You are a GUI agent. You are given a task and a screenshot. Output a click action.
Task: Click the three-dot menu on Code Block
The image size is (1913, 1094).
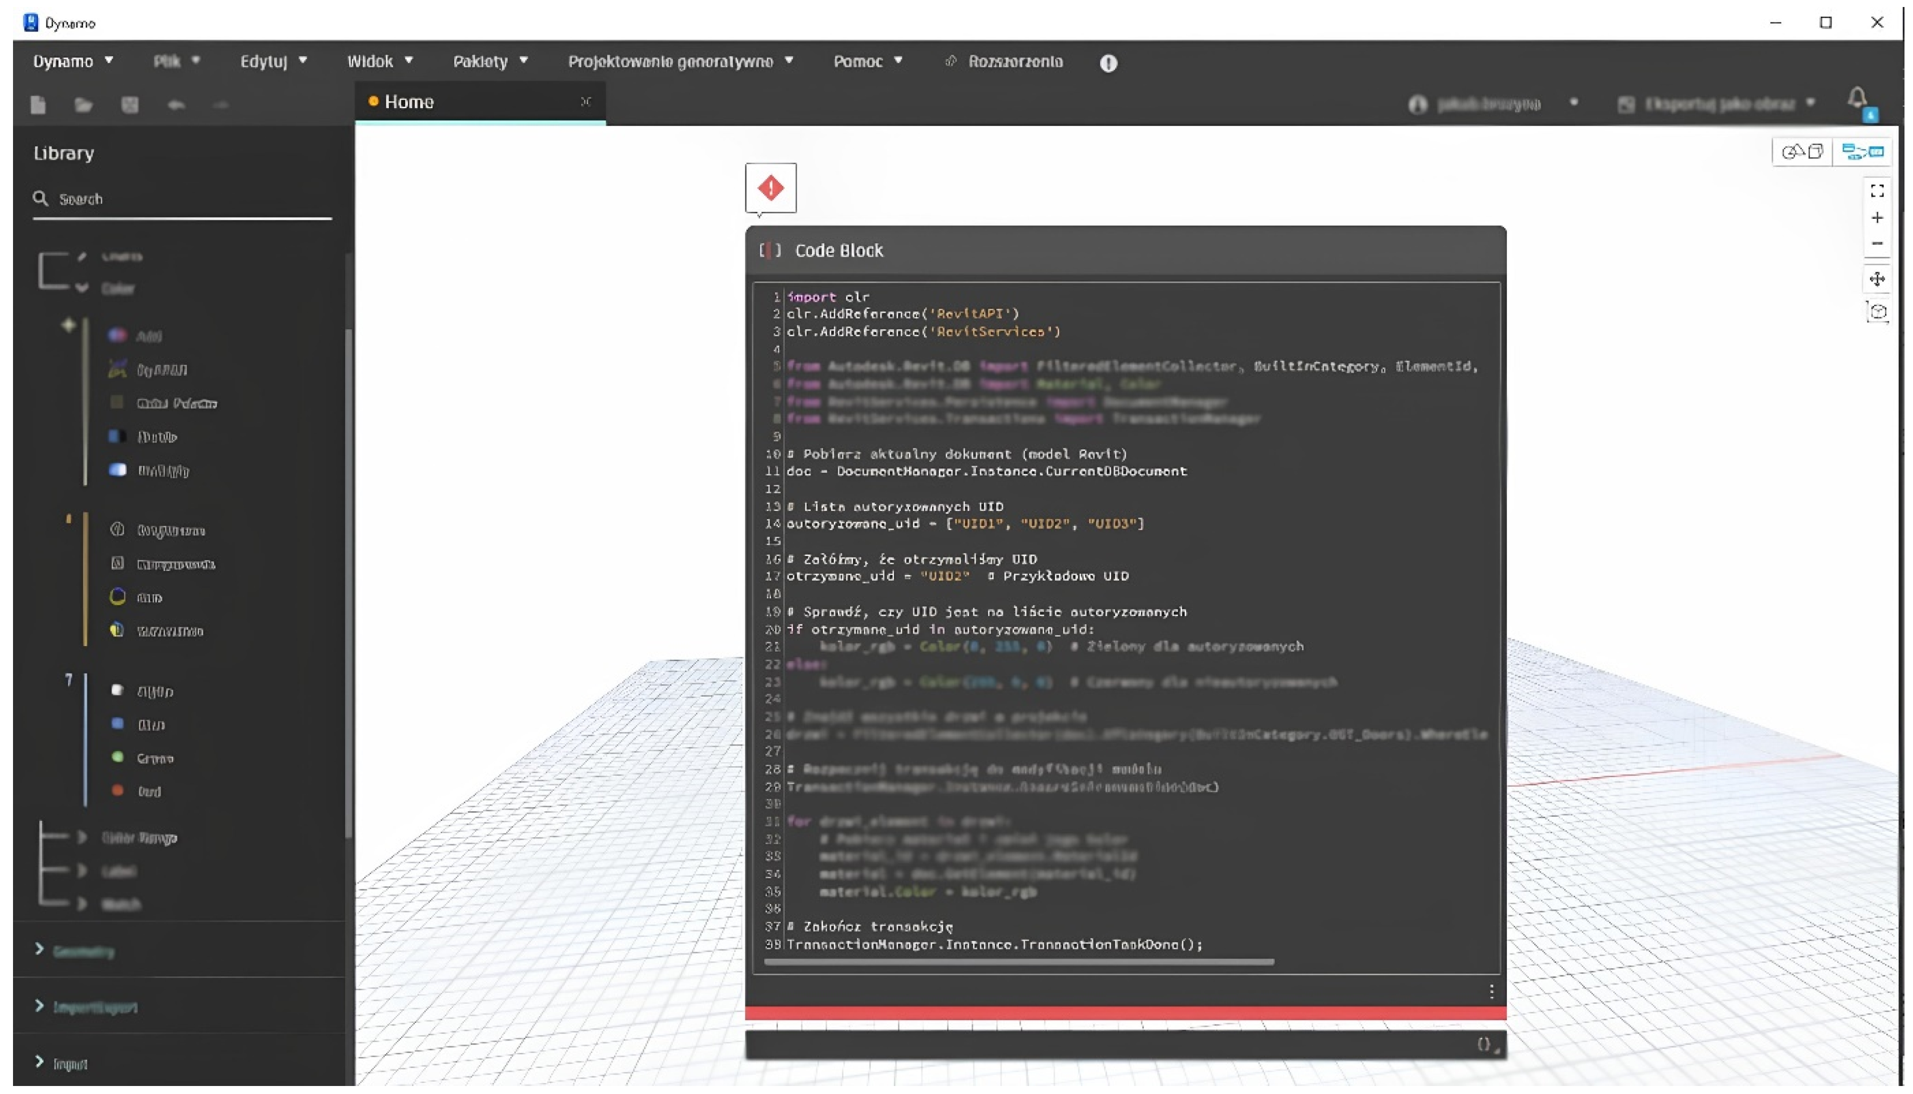tap(1491, 992)
